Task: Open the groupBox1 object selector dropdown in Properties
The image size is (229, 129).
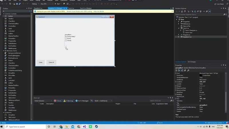Action: (226, 68)
